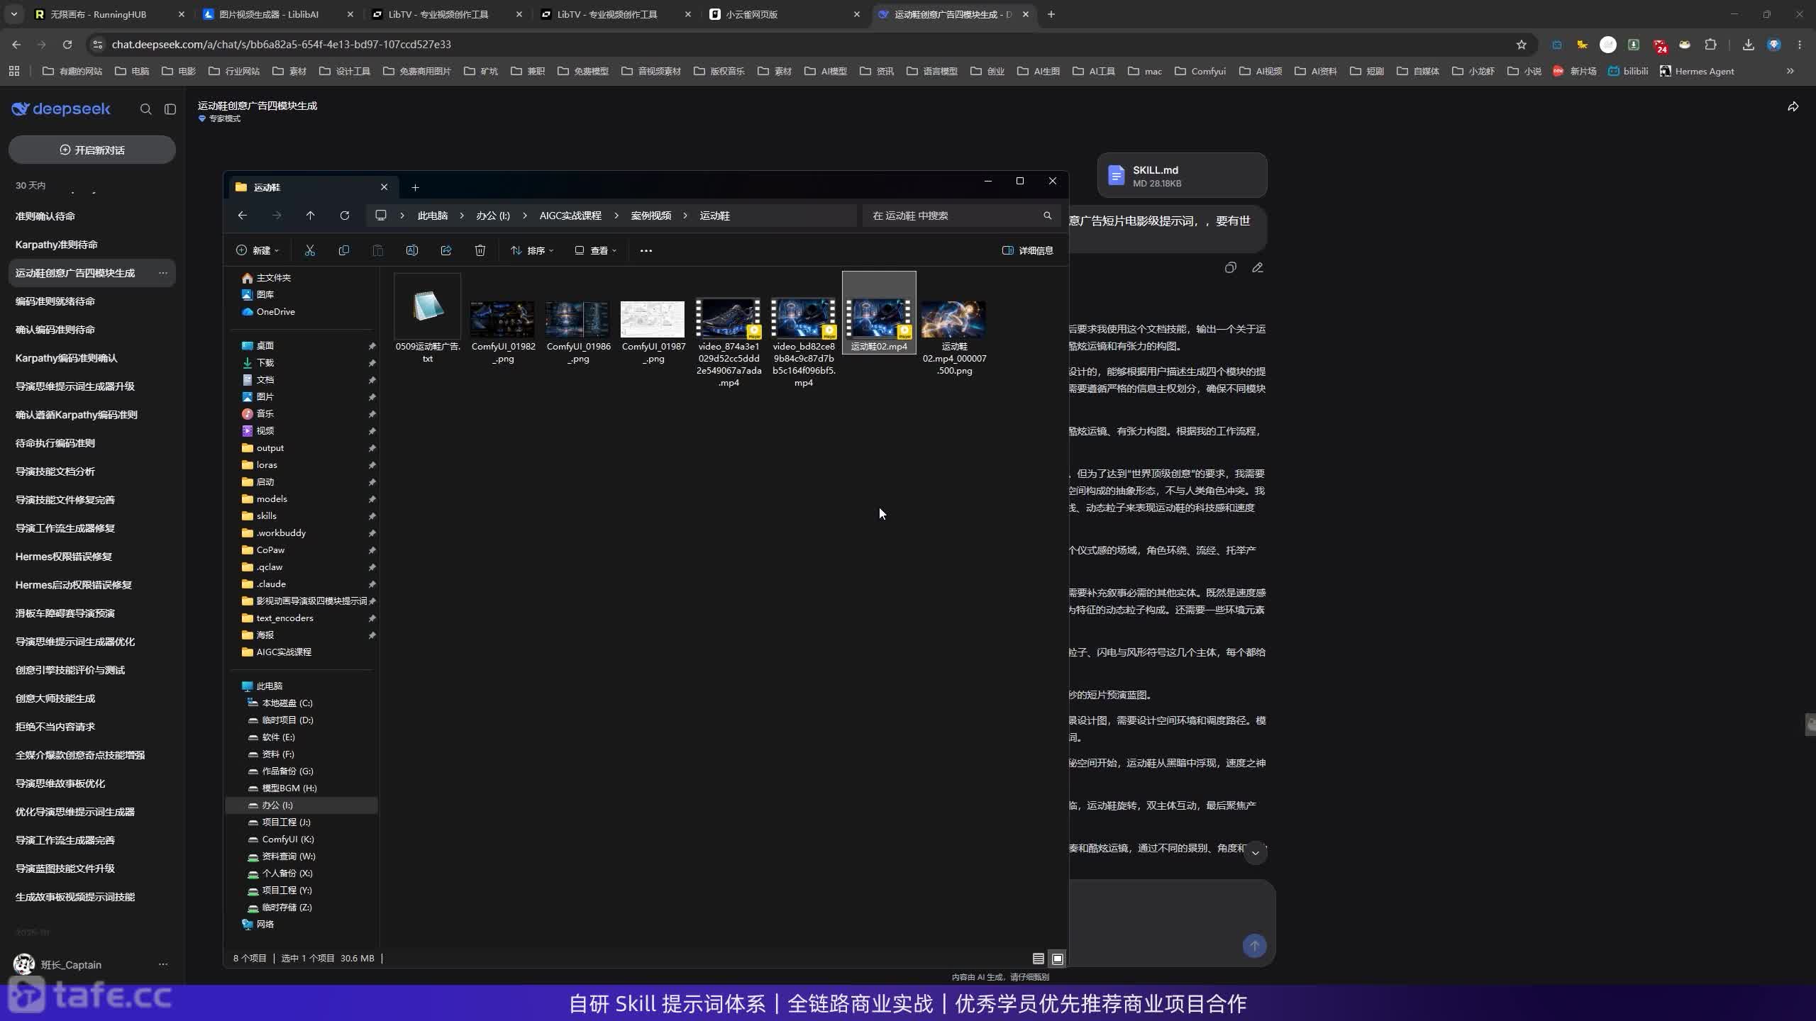Open the Chrome downloads icon
This screenshot has width=1816, height=1021.
click(x=1749, y=45)
